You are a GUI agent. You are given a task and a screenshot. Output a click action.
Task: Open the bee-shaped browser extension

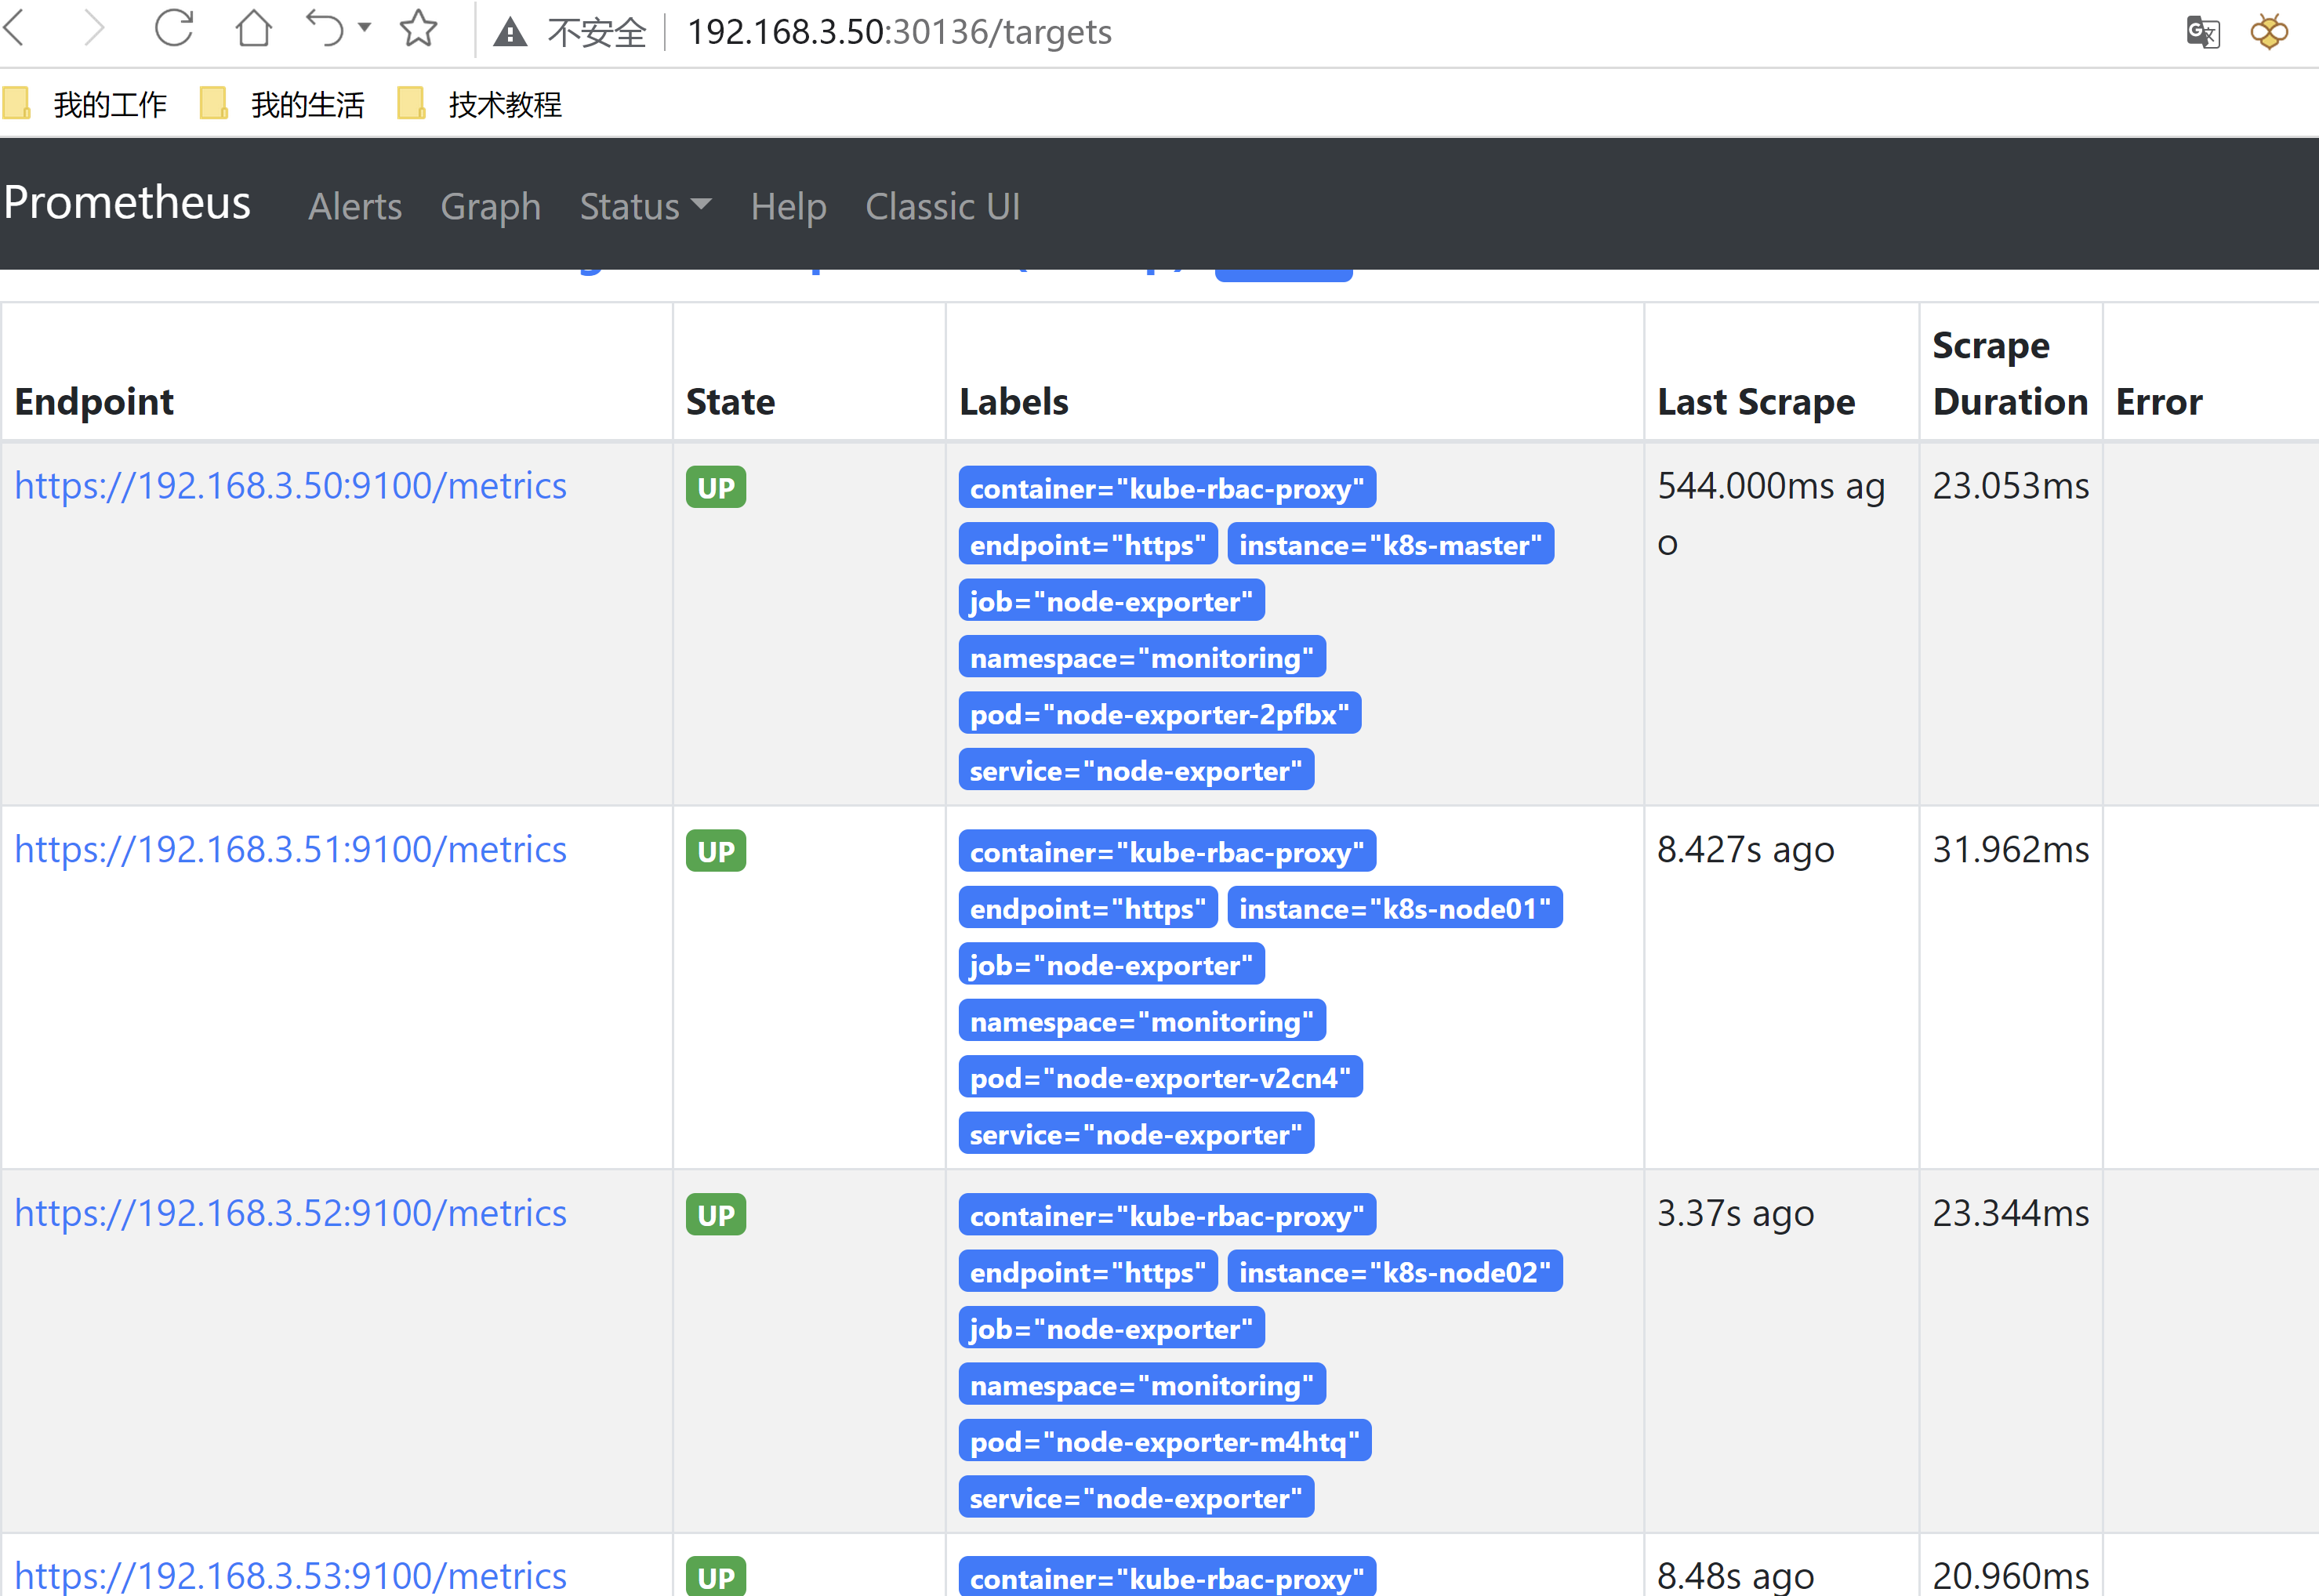click(2268, 32)
